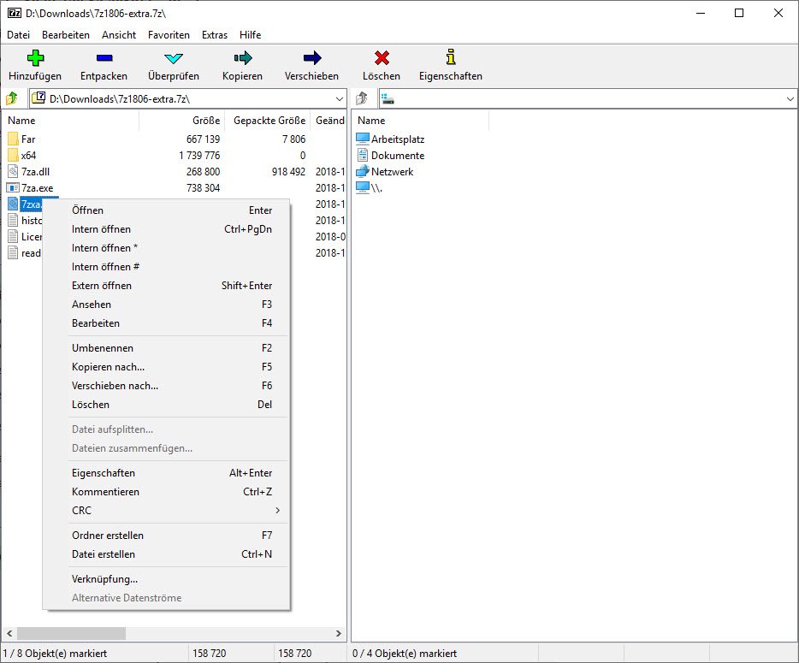
Task: Click the Überprüfen checkmark icon
Action: click(174, 58)
